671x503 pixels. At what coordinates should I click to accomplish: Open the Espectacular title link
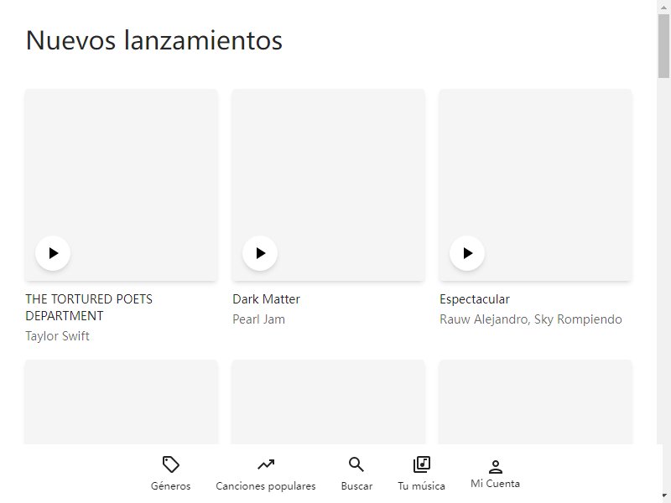(475, 299)
